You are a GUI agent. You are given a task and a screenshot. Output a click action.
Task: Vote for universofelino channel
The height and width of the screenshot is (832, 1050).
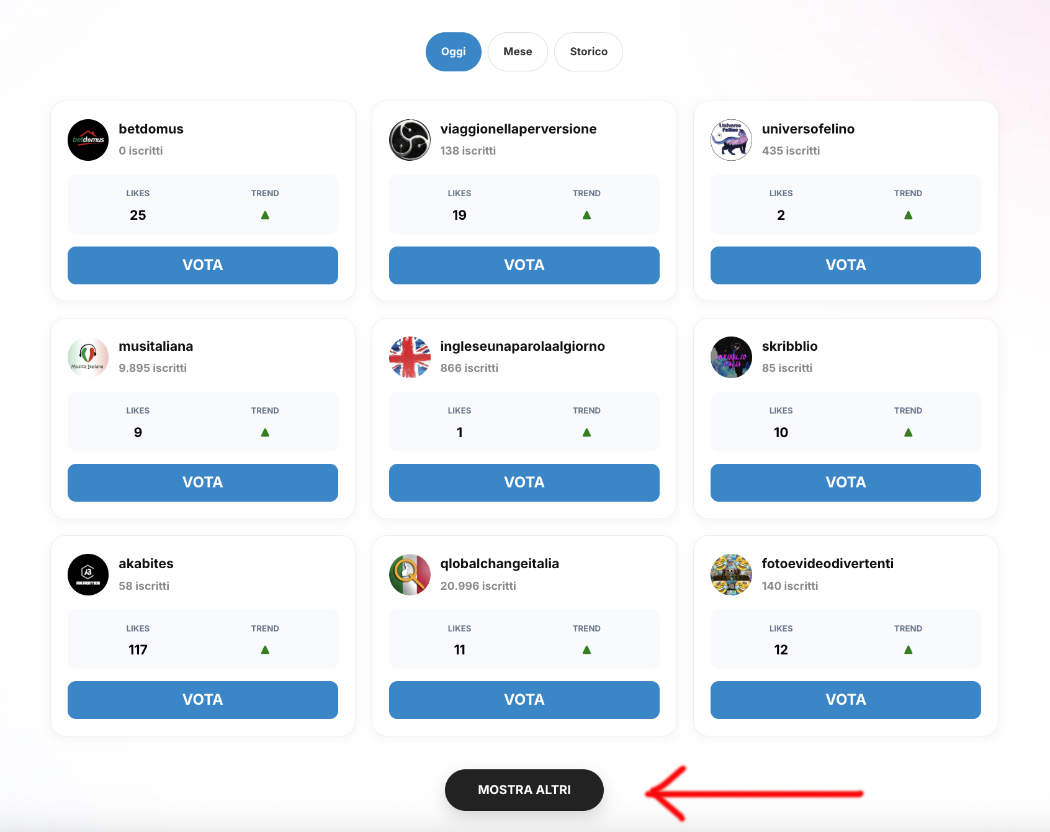(845, 265)
